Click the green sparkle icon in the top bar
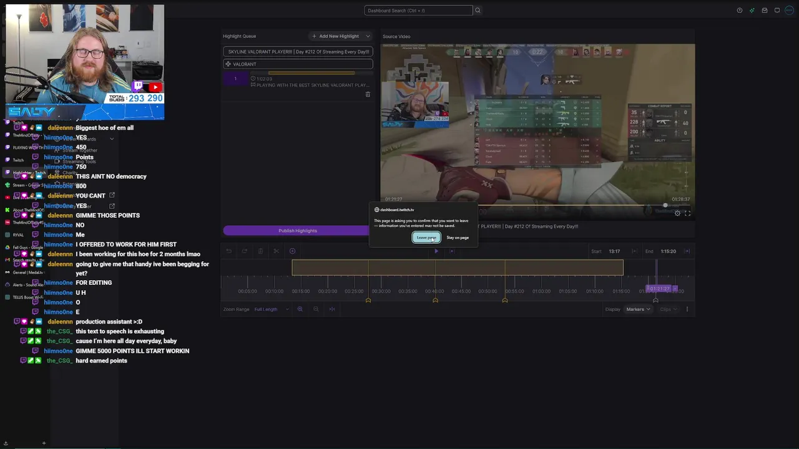Image resolution: width=799 pixels, height=449 pixels. tap(752, 11)
